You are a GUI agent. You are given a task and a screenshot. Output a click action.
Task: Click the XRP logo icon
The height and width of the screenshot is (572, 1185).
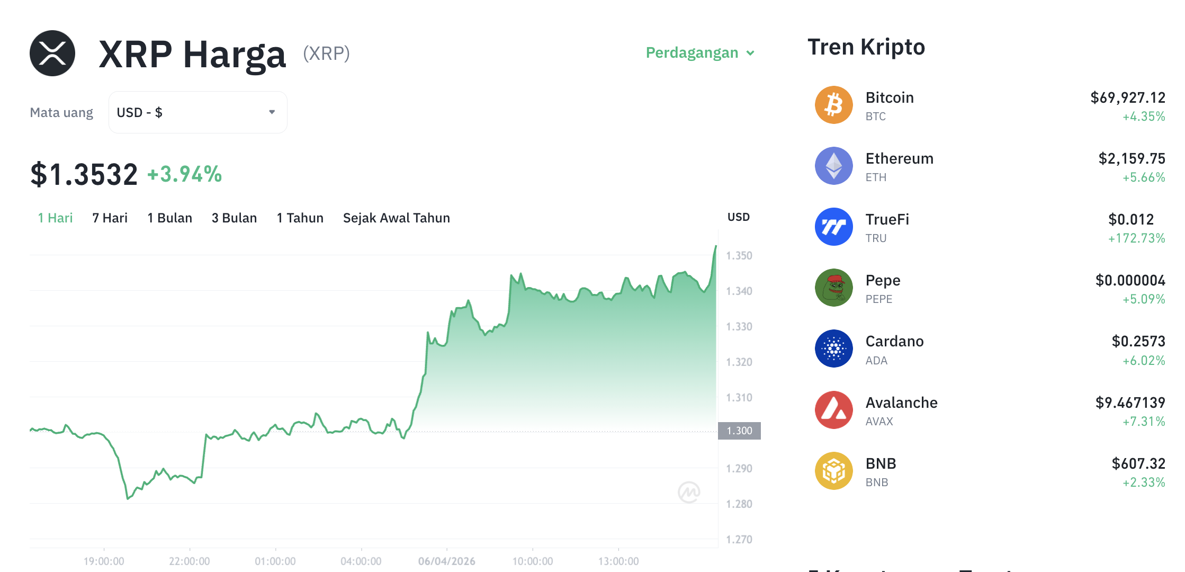tap(52, 52)
